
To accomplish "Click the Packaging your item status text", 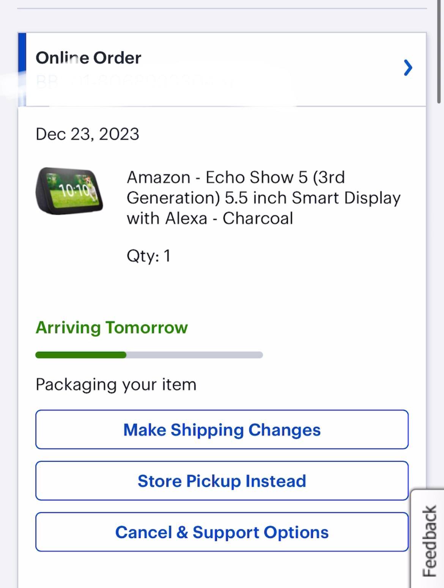I will click(x=116, y=384).
